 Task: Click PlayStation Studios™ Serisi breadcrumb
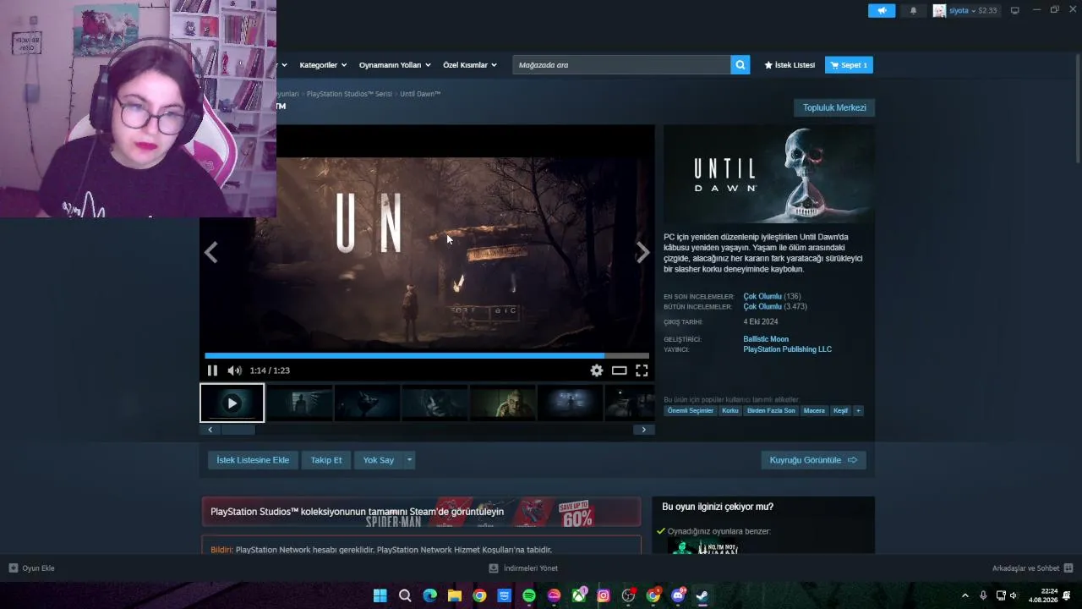pyautogui.click(x=349, y=94)
